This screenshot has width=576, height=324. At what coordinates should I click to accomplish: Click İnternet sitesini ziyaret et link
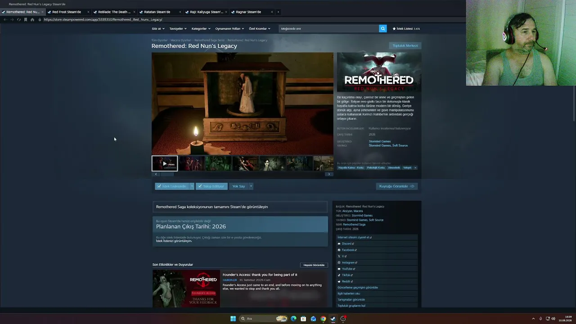pyautogui.click(x=355, y=237)
